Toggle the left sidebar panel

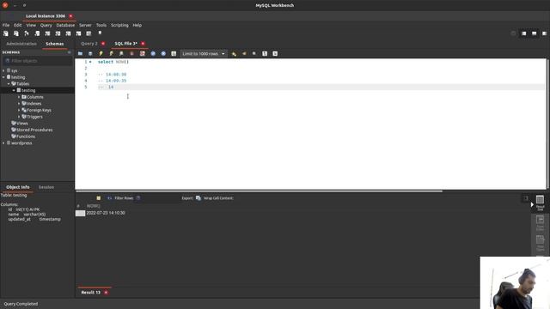[523, 33]
